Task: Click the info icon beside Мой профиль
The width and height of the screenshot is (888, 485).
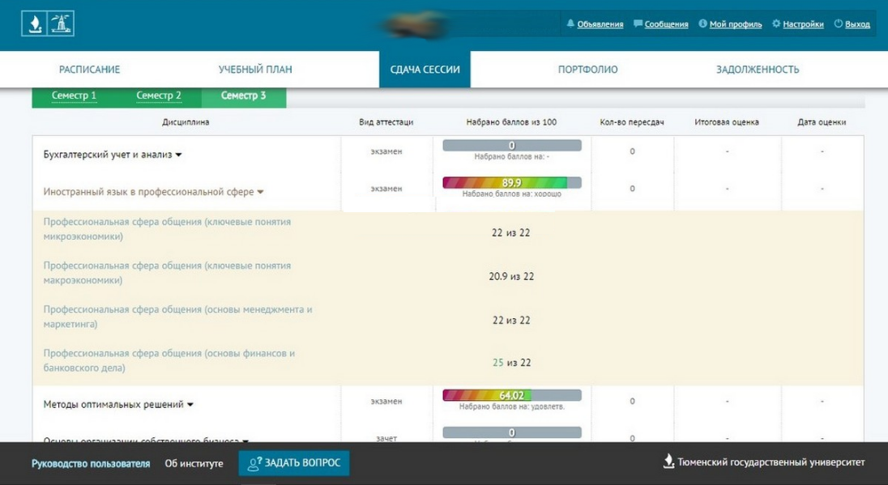Action: [702, 24]
